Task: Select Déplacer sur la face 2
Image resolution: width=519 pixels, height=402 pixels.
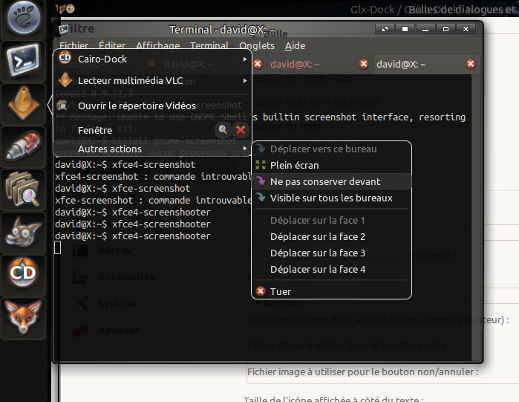Action: coord(331,236)
